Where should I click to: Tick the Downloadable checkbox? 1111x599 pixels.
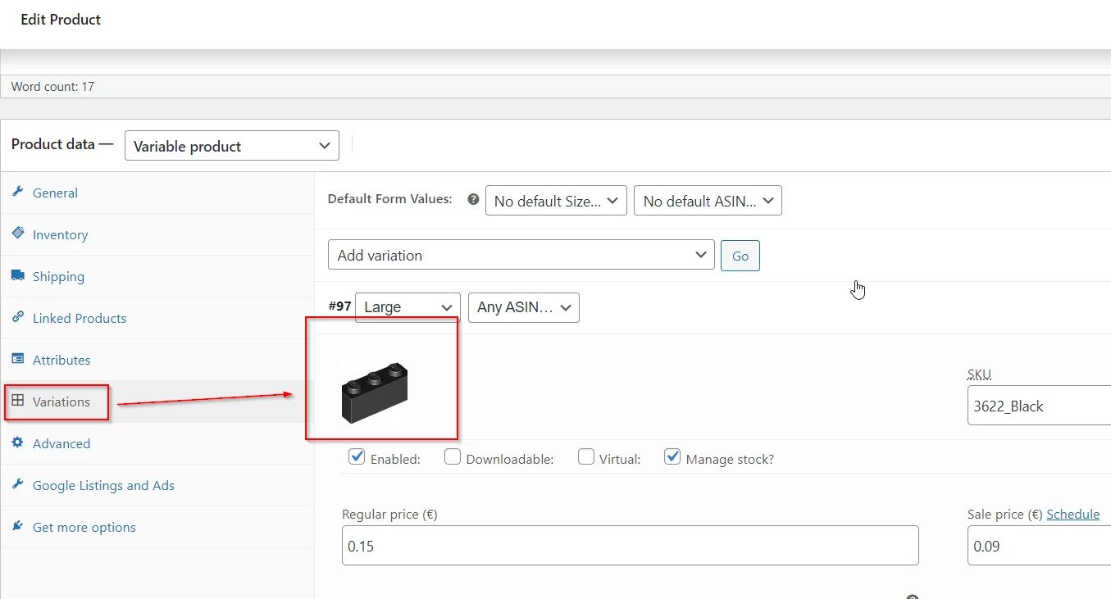coord(453,457)
